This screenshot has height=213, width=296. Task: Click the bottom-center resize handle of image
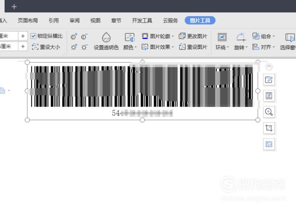coord(142,120)
